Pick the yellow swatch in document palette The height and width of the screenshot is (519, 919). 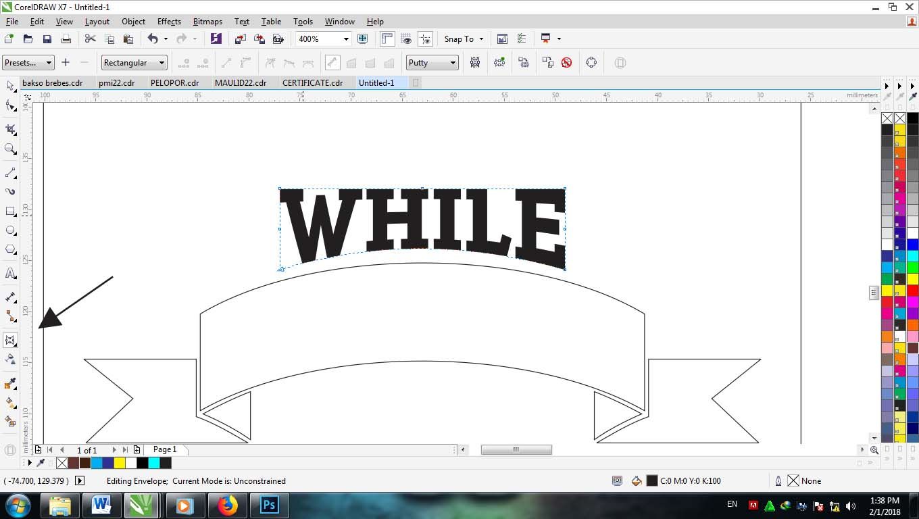coord(119,463)
